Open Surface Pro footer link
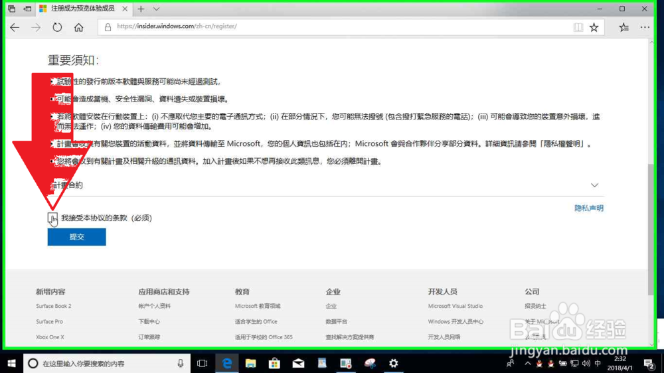 tap(49, 322)
